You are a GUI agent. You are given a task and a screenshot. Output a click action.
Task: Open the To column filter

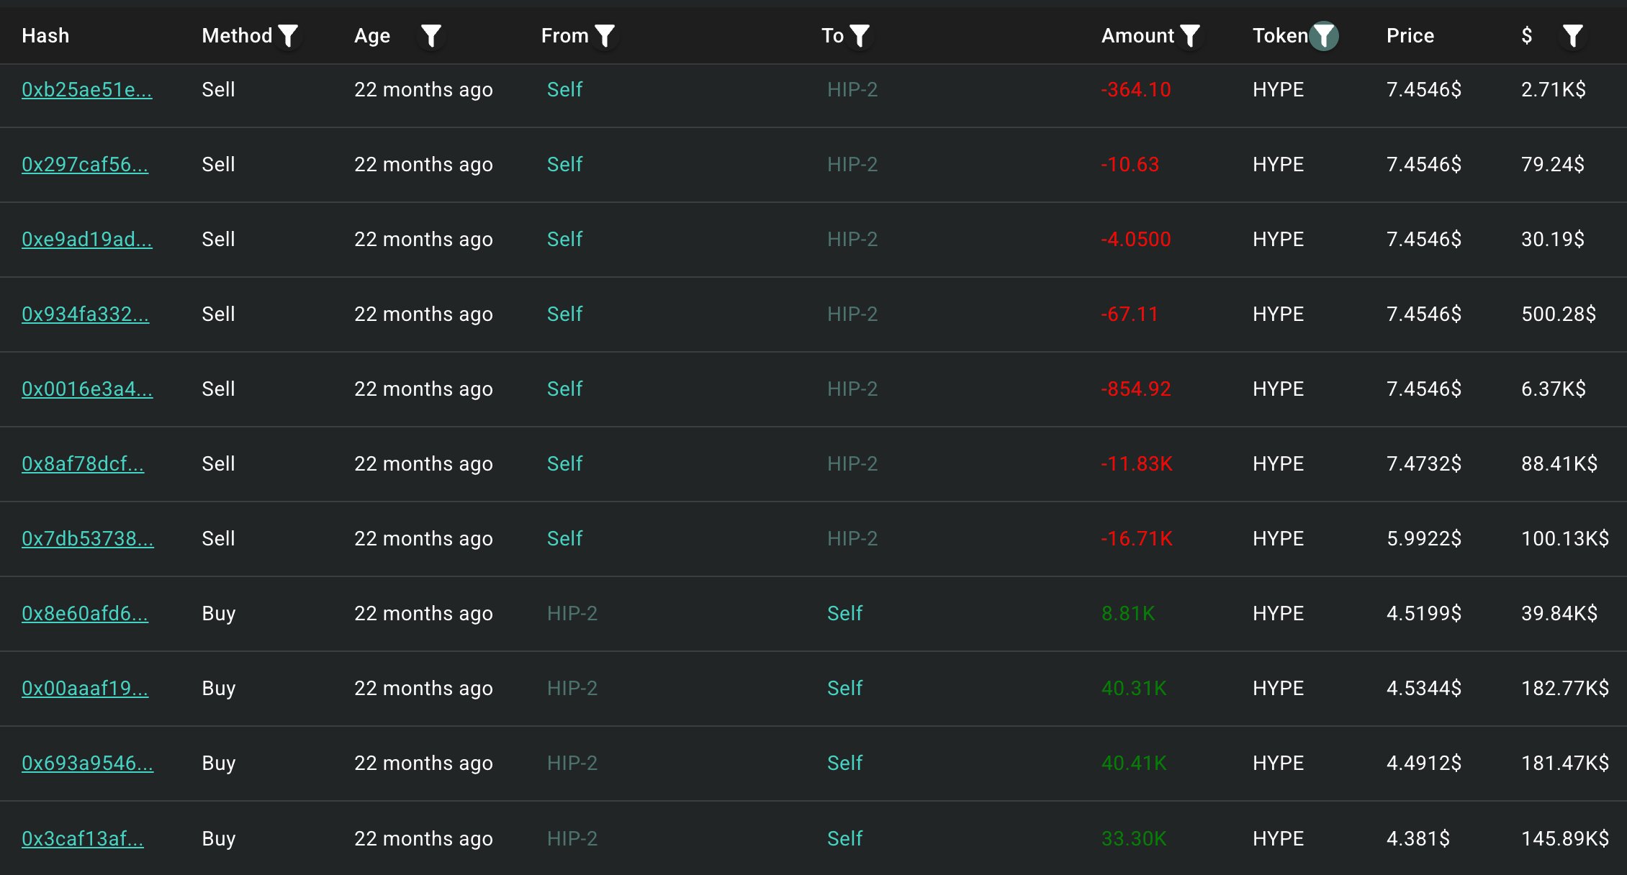(860, 35)
